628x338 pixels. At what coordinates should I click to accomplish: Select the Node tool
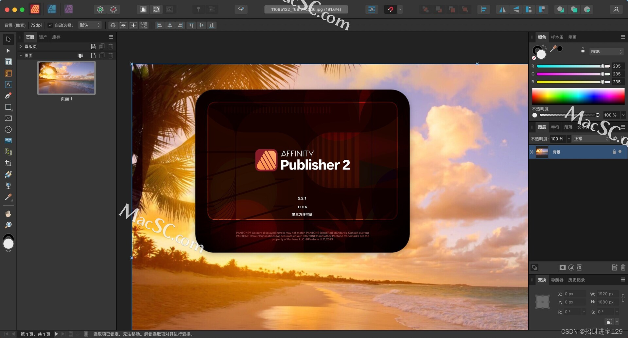[x=8, y=51]
